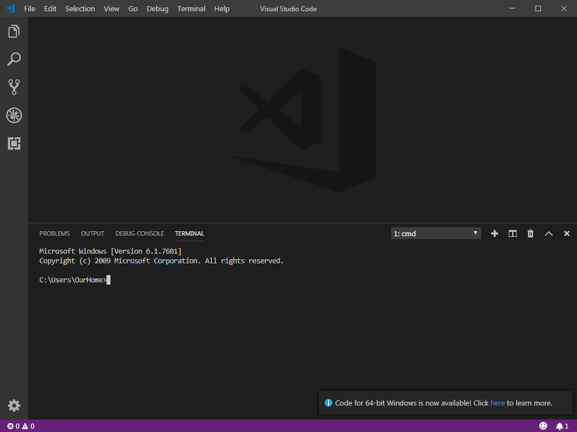577x432 pixels.
Task: Open the Search view in activity bar
Action: pos(14,59)
